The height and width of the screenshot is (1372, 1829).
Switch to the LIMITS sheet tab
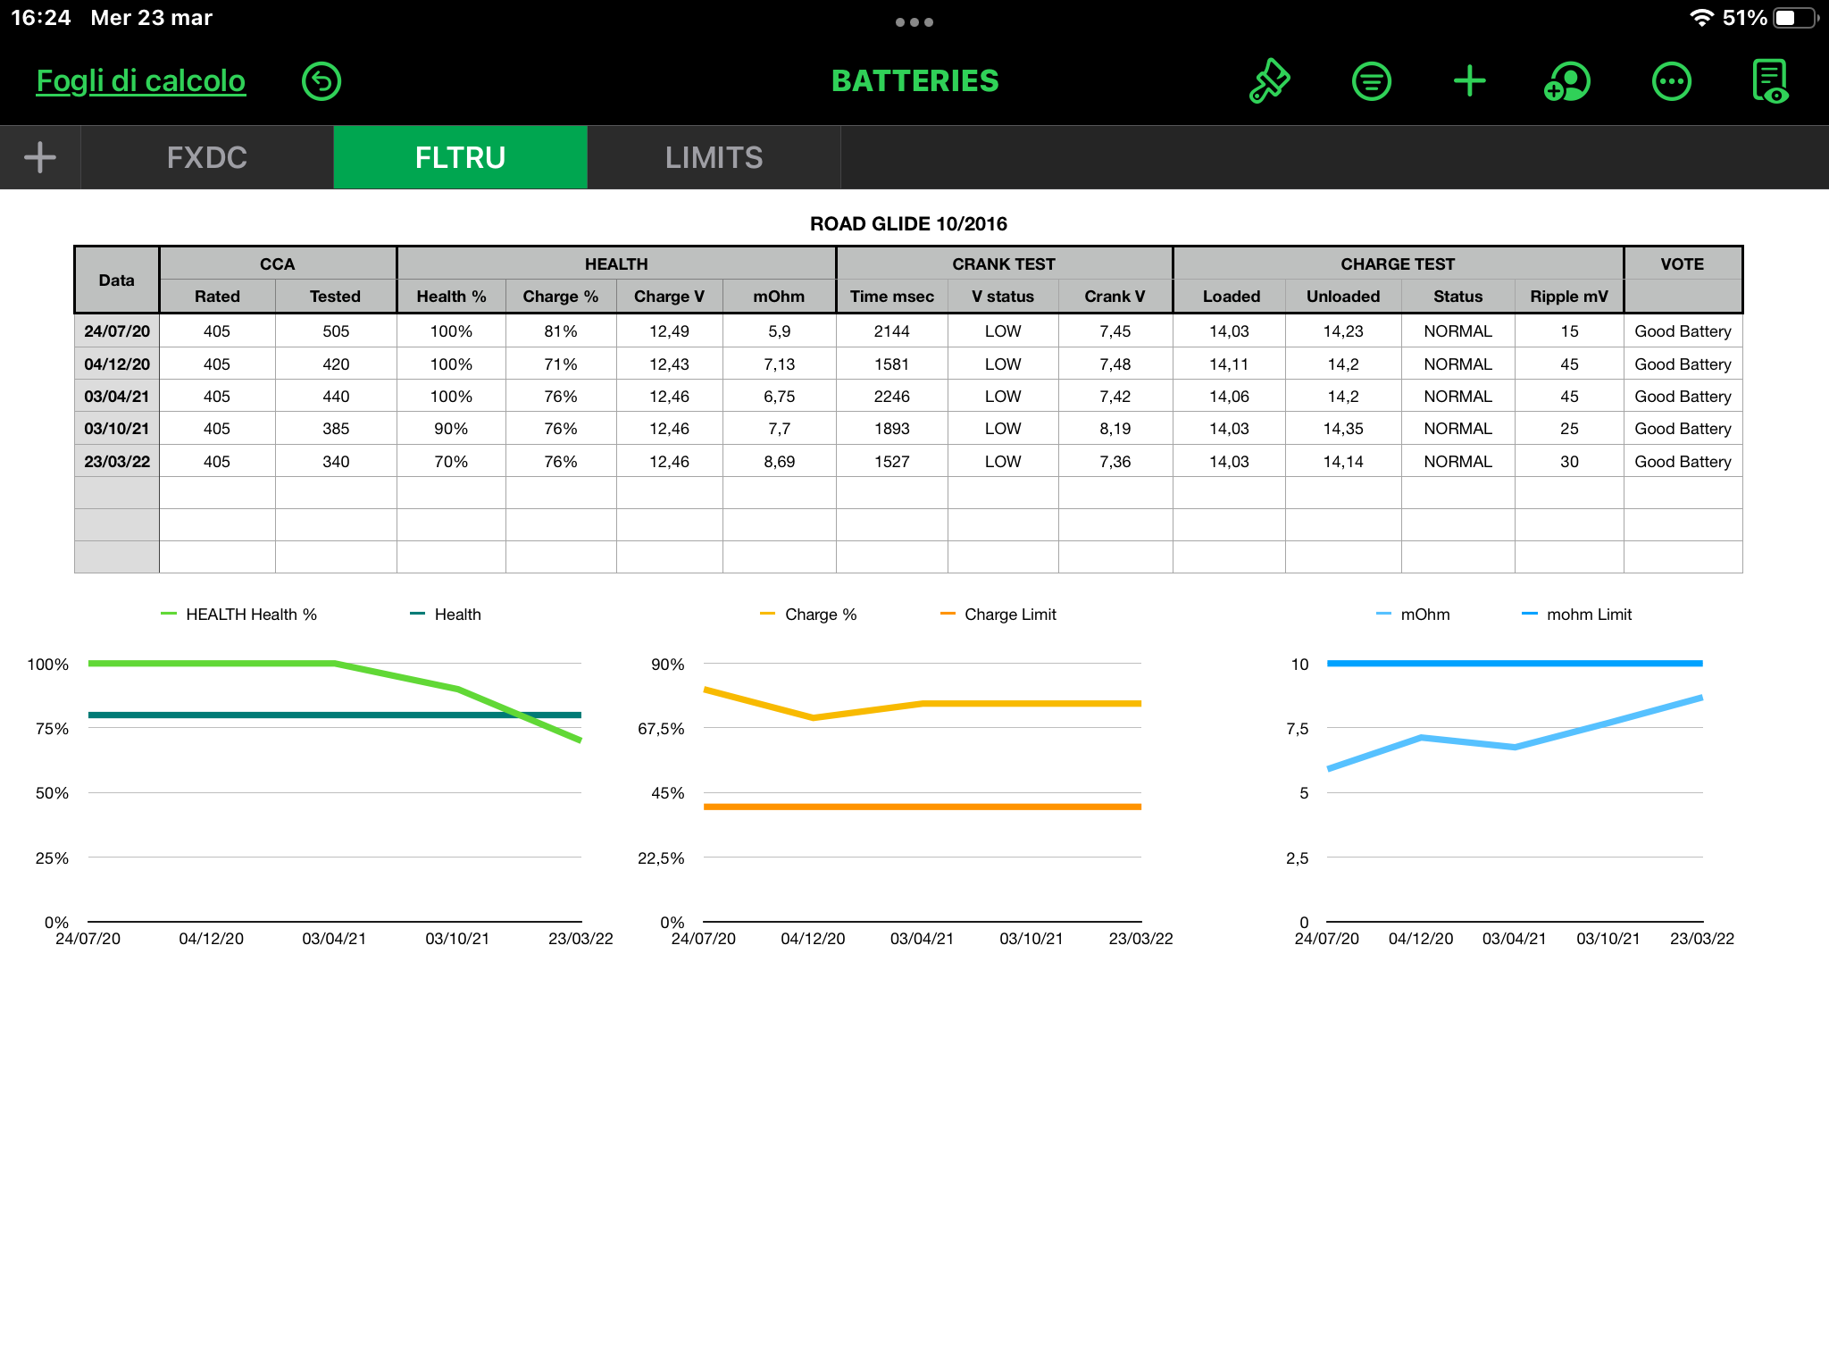click(x=714, y=157)
